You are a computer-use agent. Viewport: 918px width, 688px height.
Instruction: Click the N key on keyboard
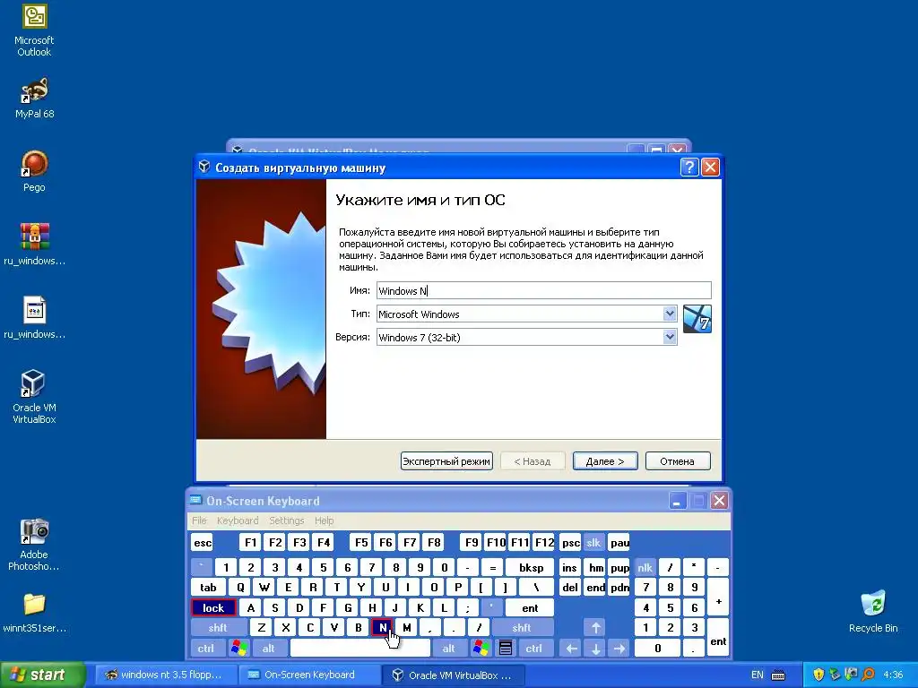[382, 628]
